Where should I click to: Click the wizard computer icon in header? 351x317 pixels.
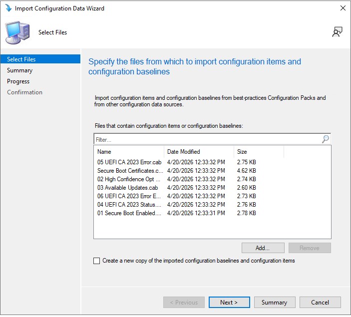pos(16,32)
